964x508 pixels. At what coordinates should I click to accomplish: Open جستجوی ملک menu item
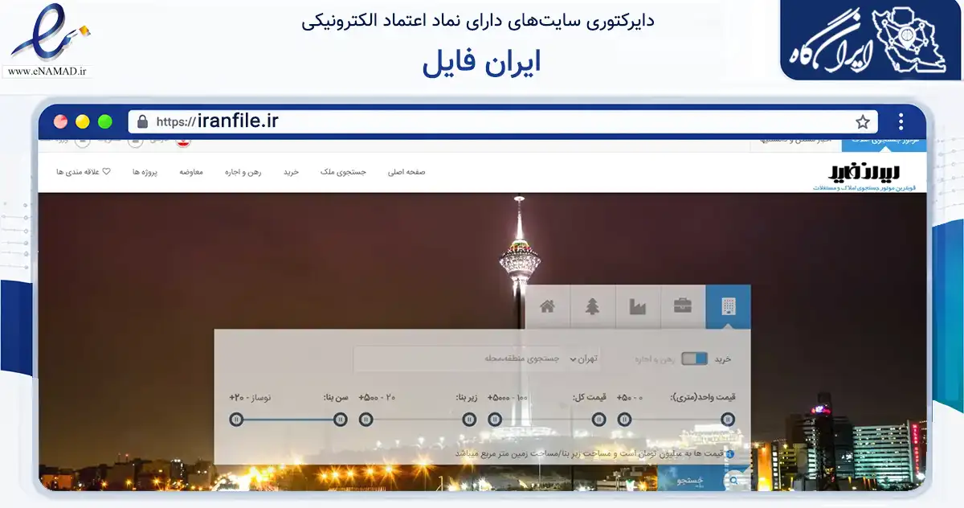[x=342, y=172]
